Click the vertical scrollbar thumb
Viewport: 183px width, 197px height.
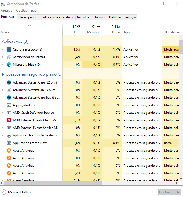coord(181,47)
